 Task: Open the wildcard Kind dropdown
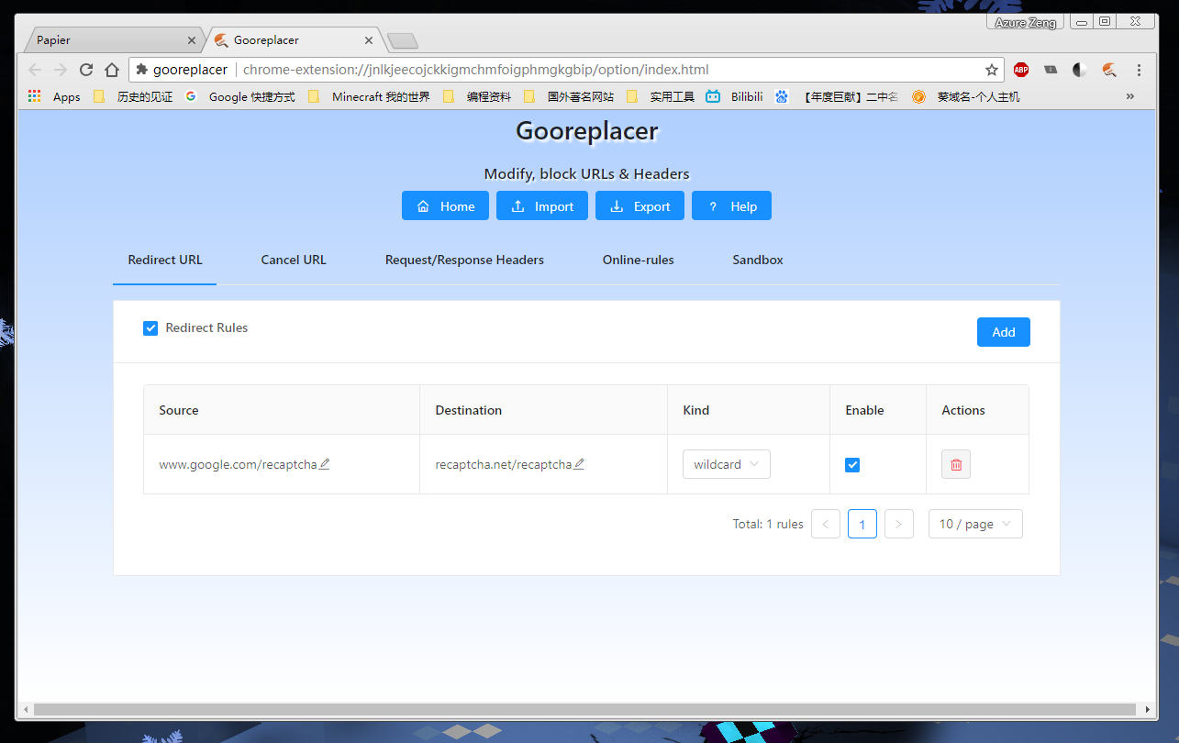point(727,464)
